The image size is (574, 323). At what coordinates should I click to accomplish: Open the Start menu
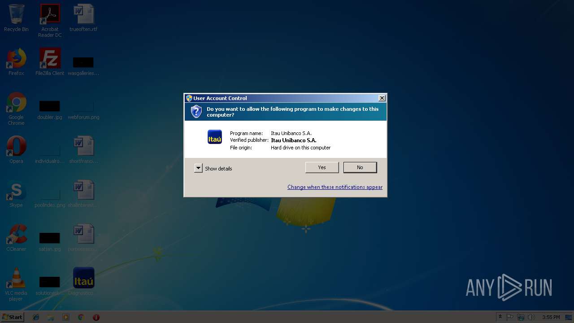pyautogui.click(x=12, y=317)
